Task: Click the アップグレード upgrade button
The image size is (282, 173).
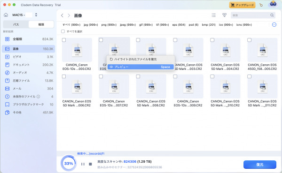Action: pyautogui.click(x=242, y=5)
